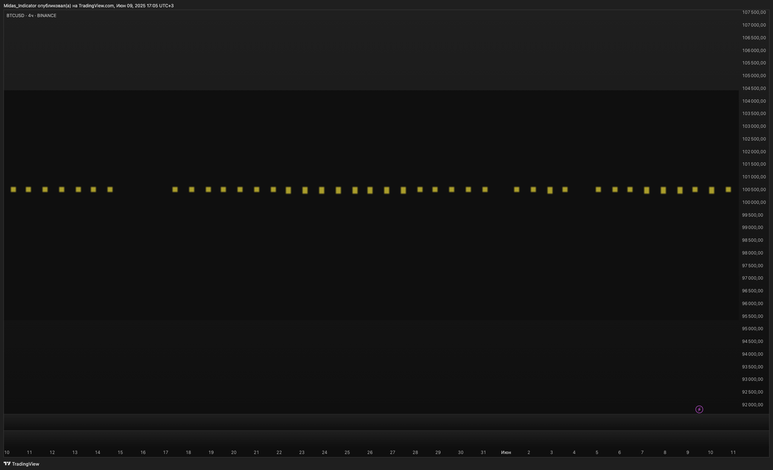Image resolution: width=773 pixels, height=470 pixels.
Task: Click price label 103 000,00
Action: coord(754,126)
